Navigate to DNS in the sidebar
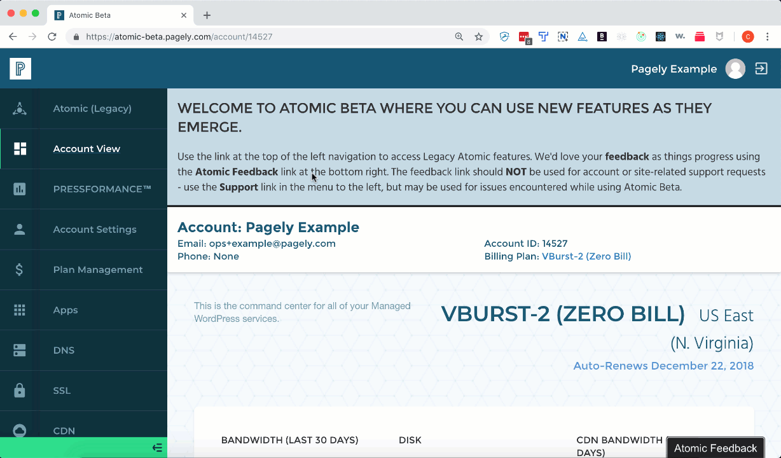Image resolution: width=781 pixels, height=458 pixels. [x=64, y=350]
